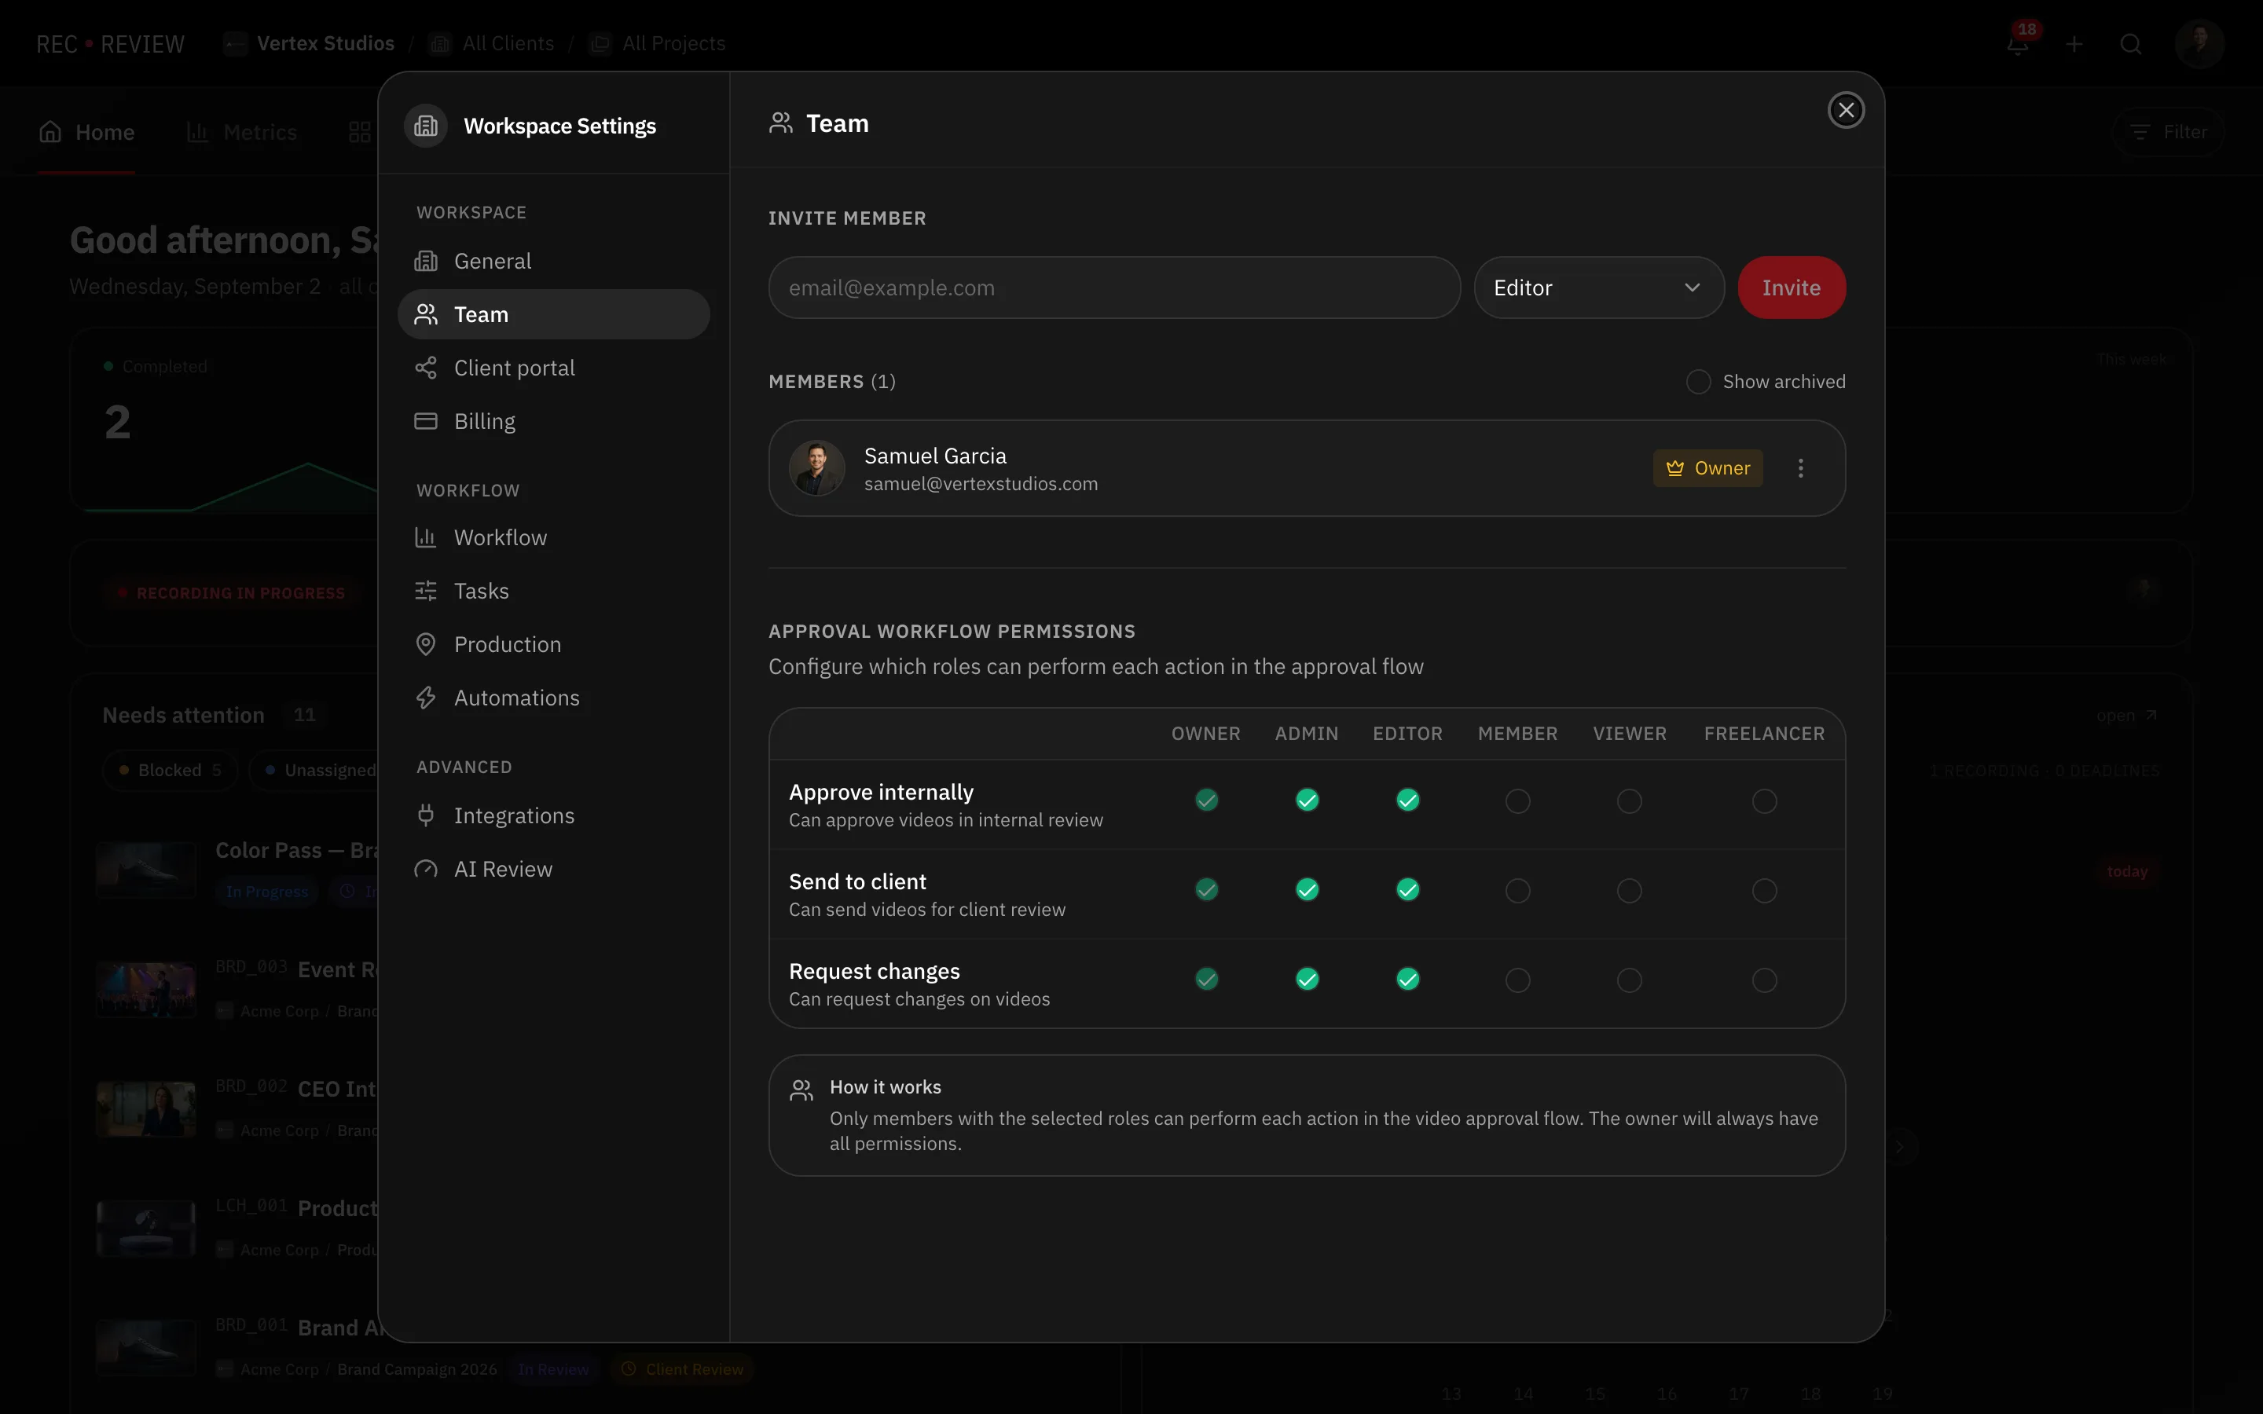Switch to the Home tab in background
This screenshot has width=2263, height=1414.
point(86,133)
